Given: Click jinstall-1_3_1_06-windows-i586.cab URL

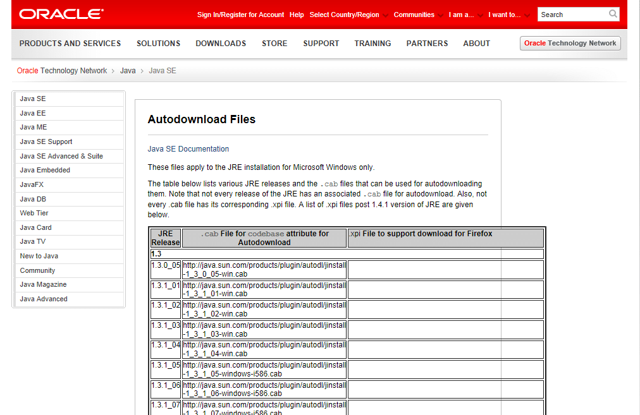Looking at the screenshot, I should coord(264,389).
